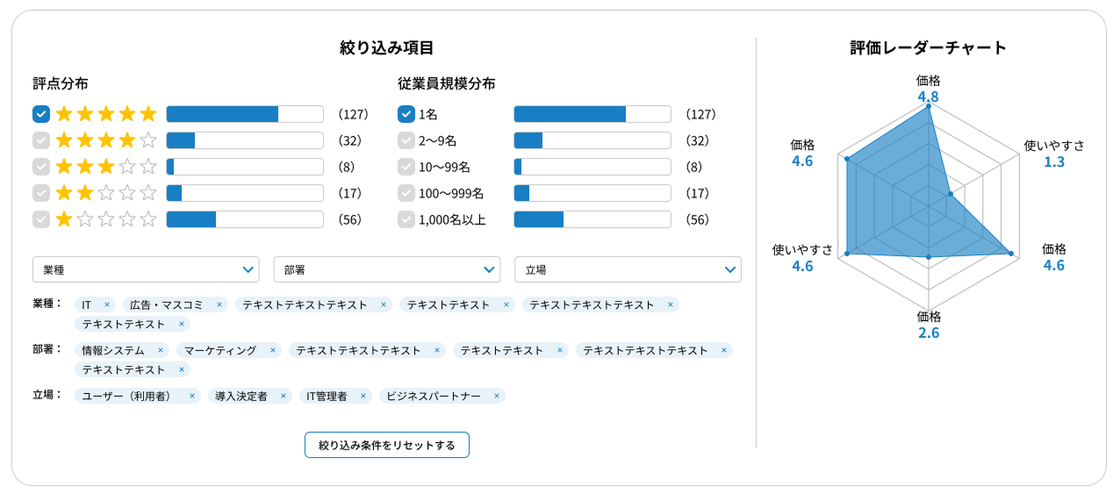Uncheck the 1名 employee size checkbox
1120x494 pixels.
pos(406,114)
